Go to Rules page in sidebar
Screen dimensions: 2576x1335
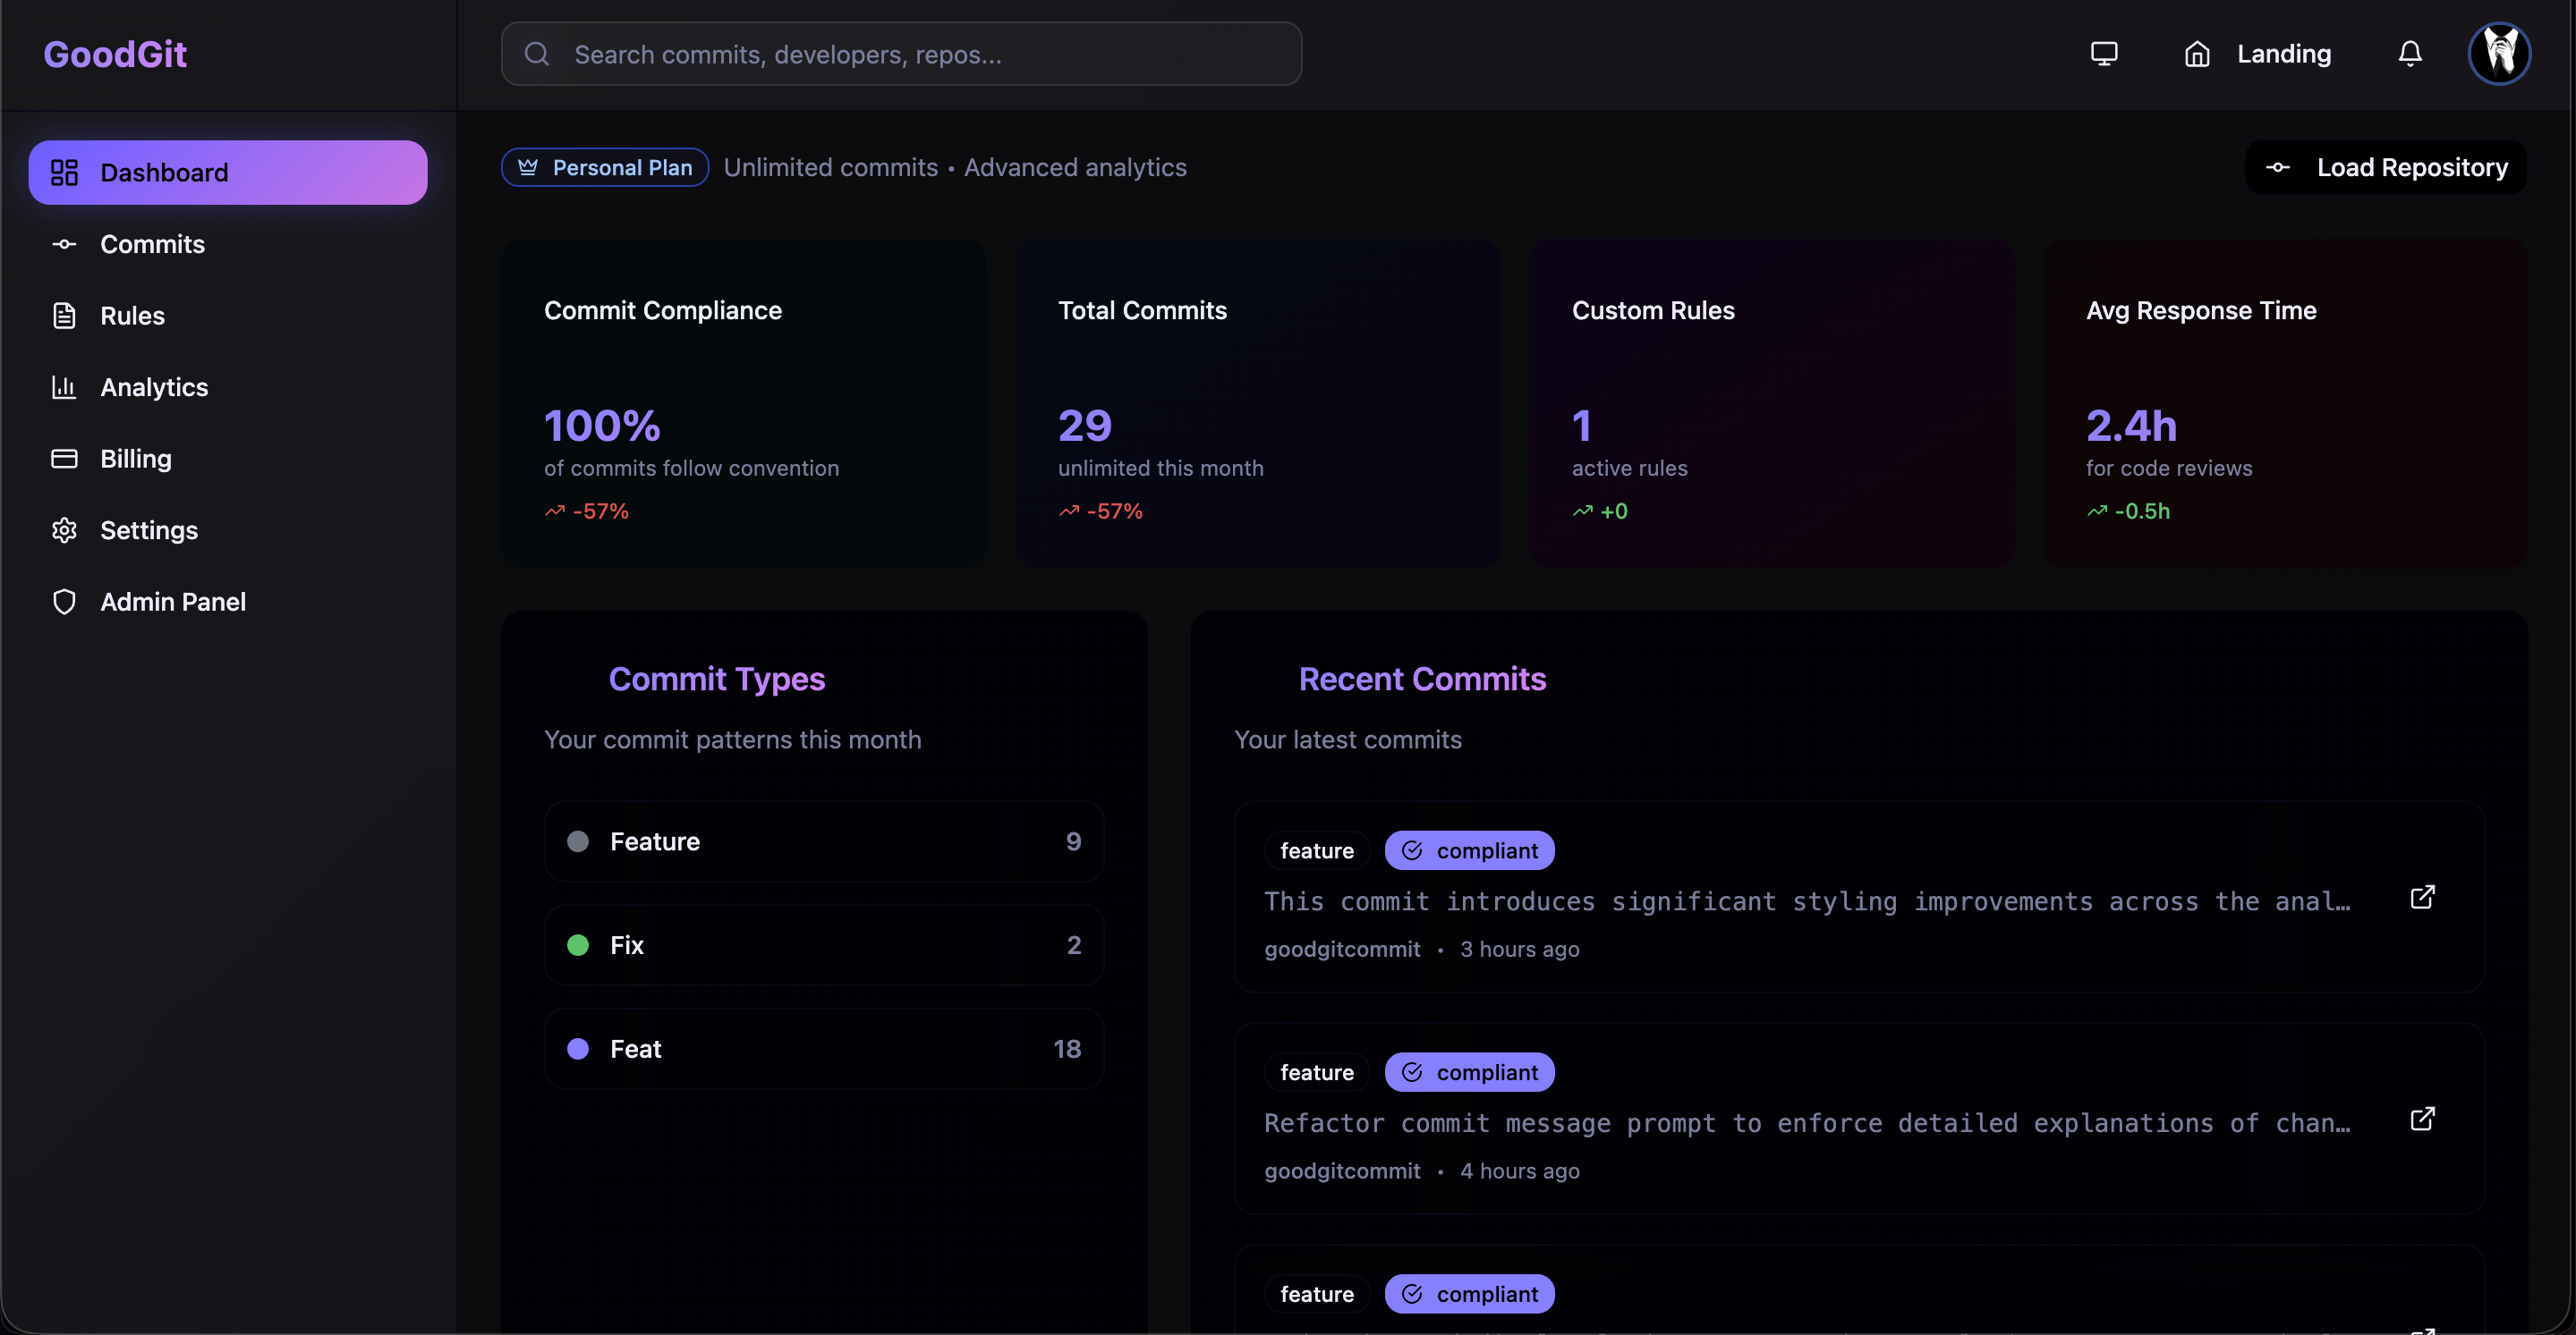tap(132, 316)
